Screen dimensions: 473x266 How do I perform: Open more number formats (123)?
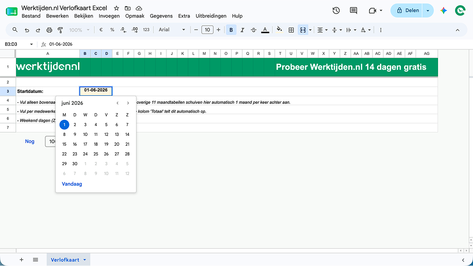click(146, 30)
